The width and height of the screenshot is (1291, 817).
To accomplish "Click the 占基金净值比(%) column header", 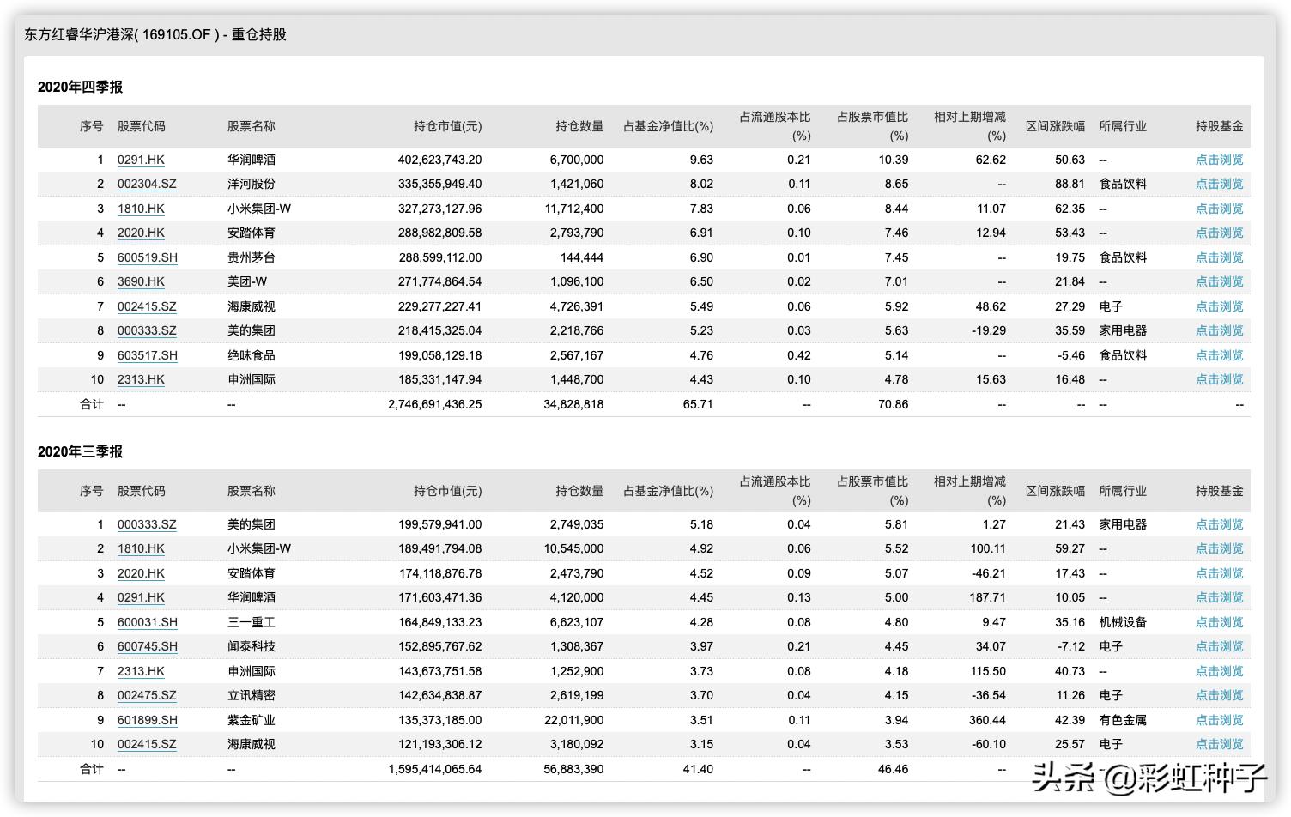I will coord(667,126).
